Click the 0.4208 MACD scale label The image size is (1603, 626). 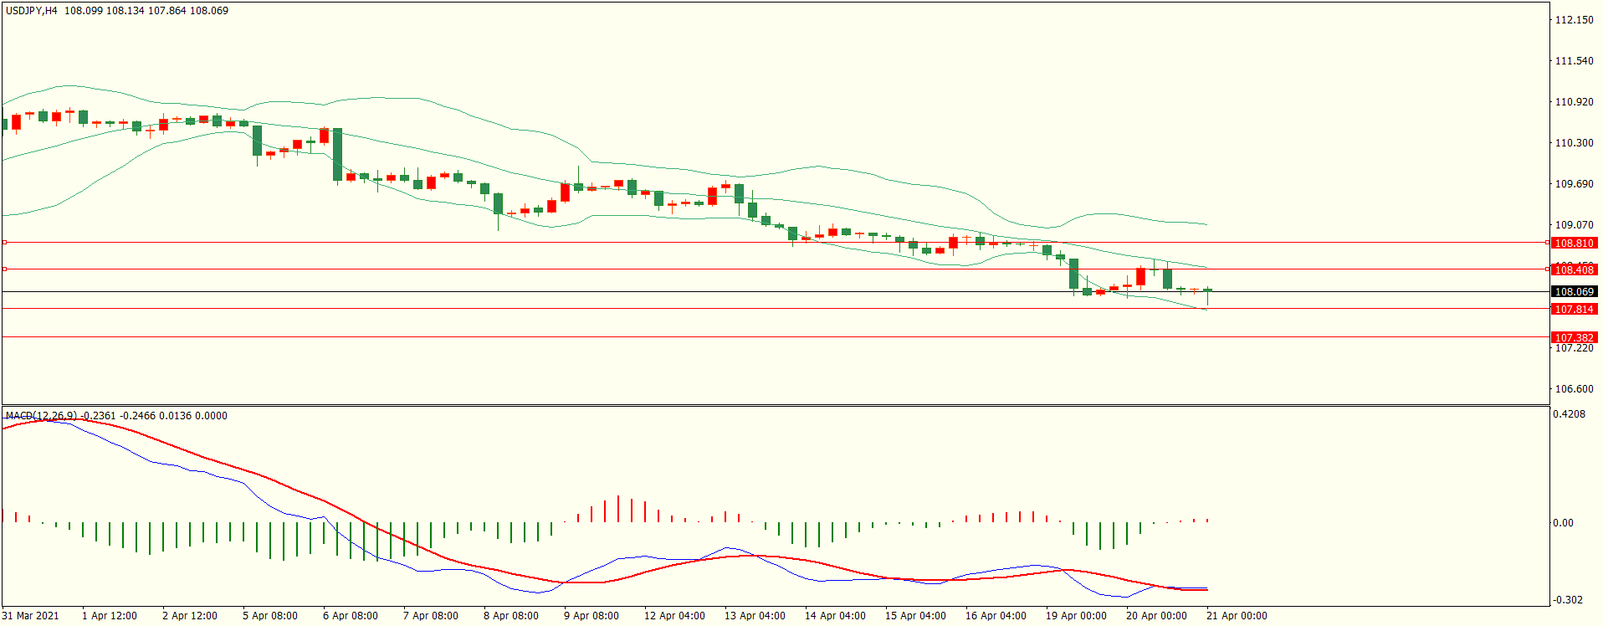(x=1569, y=414)
